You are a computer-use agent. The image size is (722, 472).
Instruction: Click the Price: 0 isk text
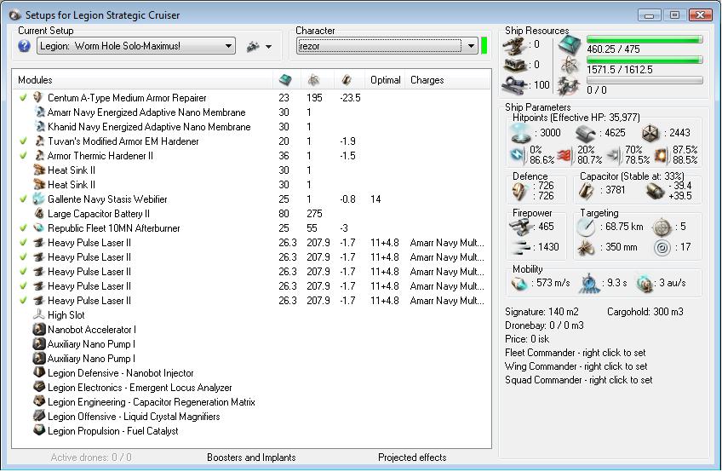tap(527, 339)
